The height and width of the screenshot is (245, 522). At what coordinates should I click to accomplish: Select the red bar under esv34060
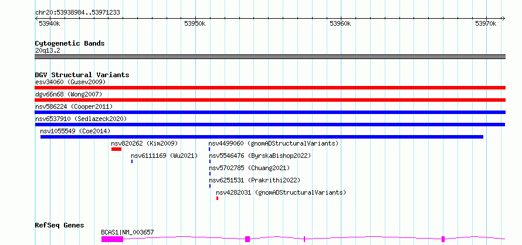pyautogui.click(x=270, y=88)
